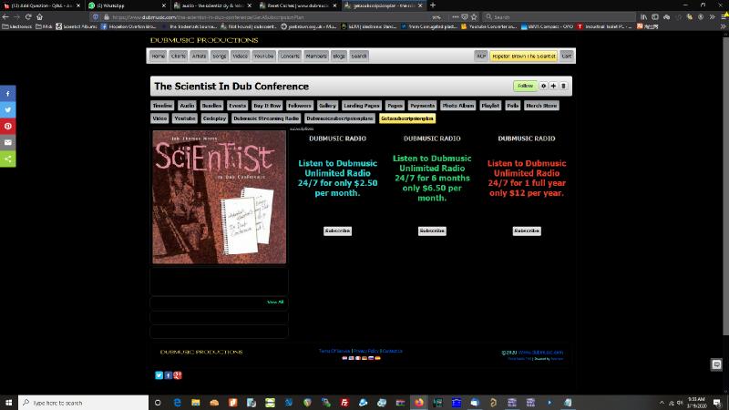Open the Twitter icon in the footer
The image size is (729, 410).
point(159,374)
